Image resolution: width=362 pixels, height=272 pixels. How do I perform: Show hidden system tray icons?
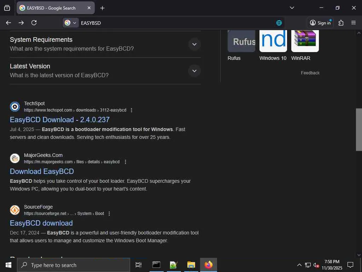tap(299, 265)
